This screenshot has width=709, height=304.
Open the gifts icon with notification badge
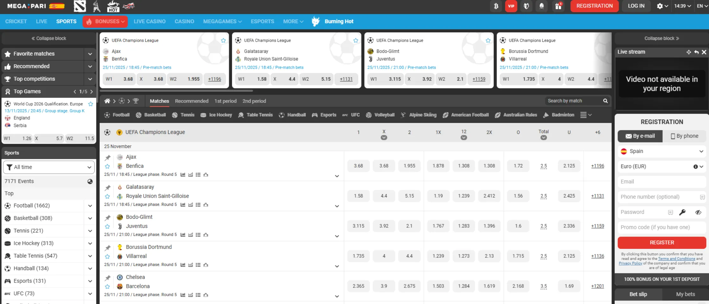tap(558, 6)
